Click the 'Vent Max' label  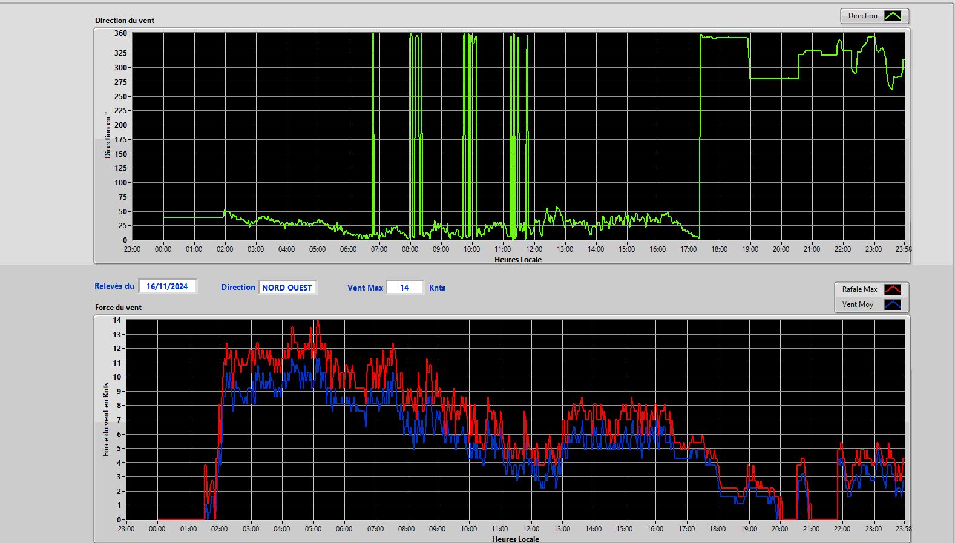pyautogui.click(x=365, y=288)
